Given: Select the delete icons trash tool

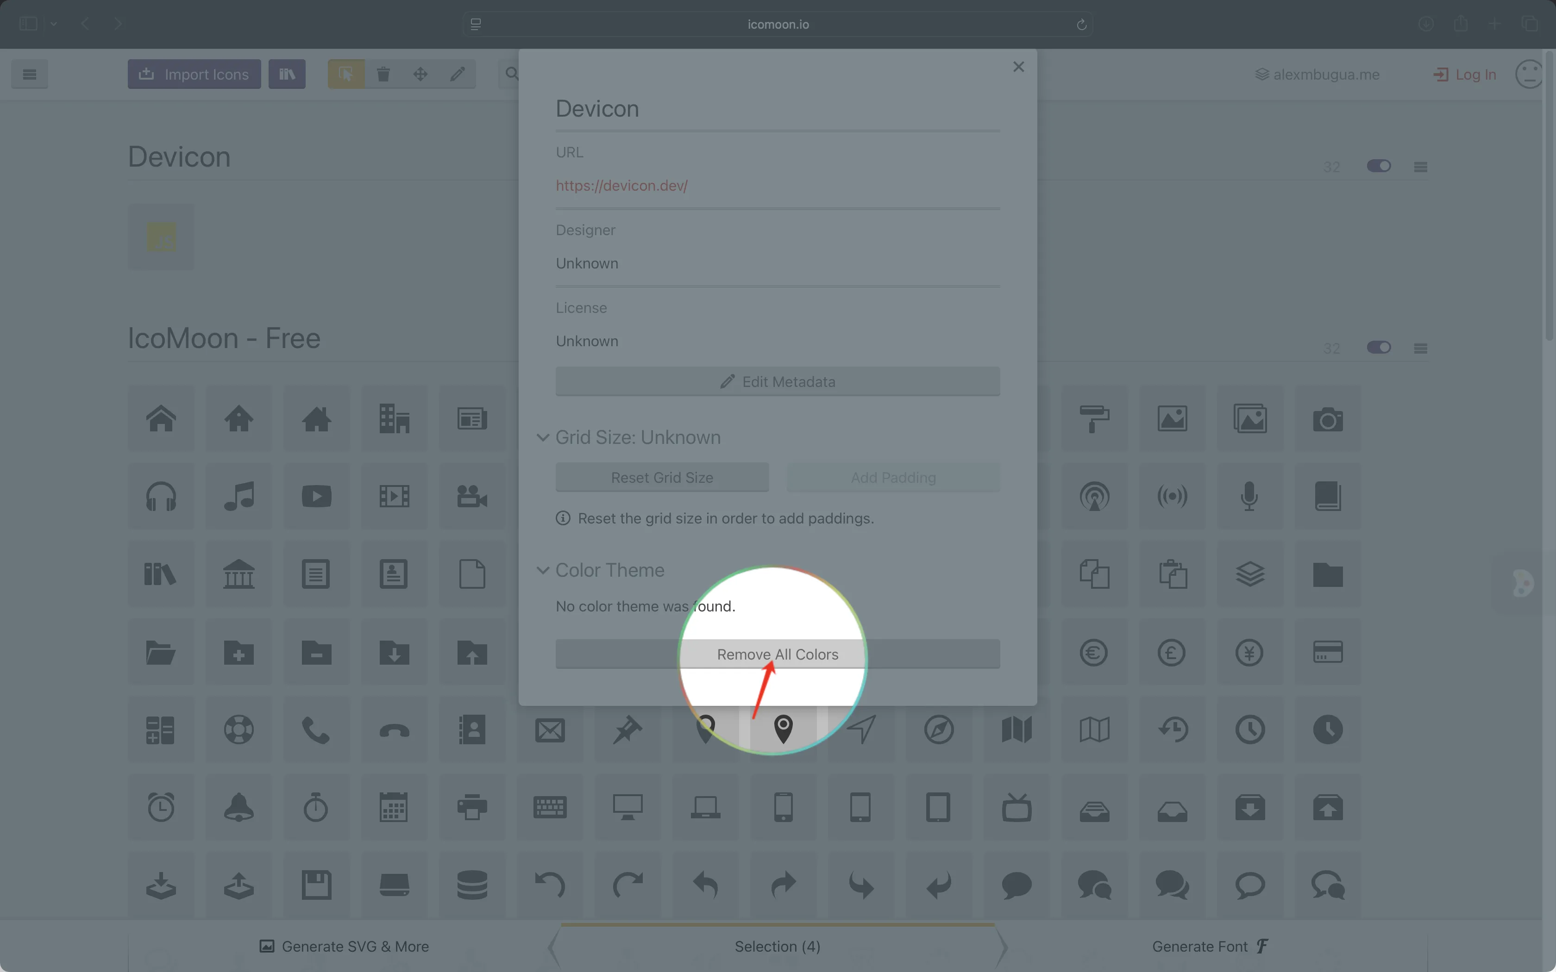Looking at the screenshot, I should 383,74.
